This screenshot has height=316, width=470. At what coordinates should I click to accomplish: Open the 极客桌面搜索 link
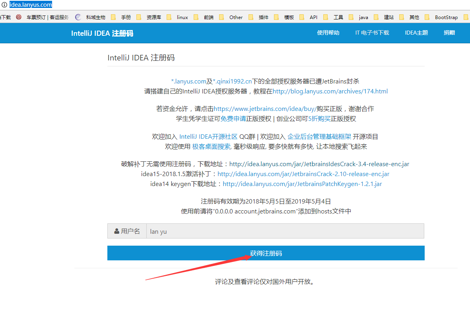point(211,146)
